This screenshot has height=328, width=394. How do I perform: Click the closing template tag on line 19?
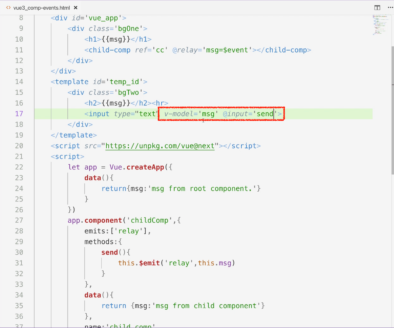74,135
